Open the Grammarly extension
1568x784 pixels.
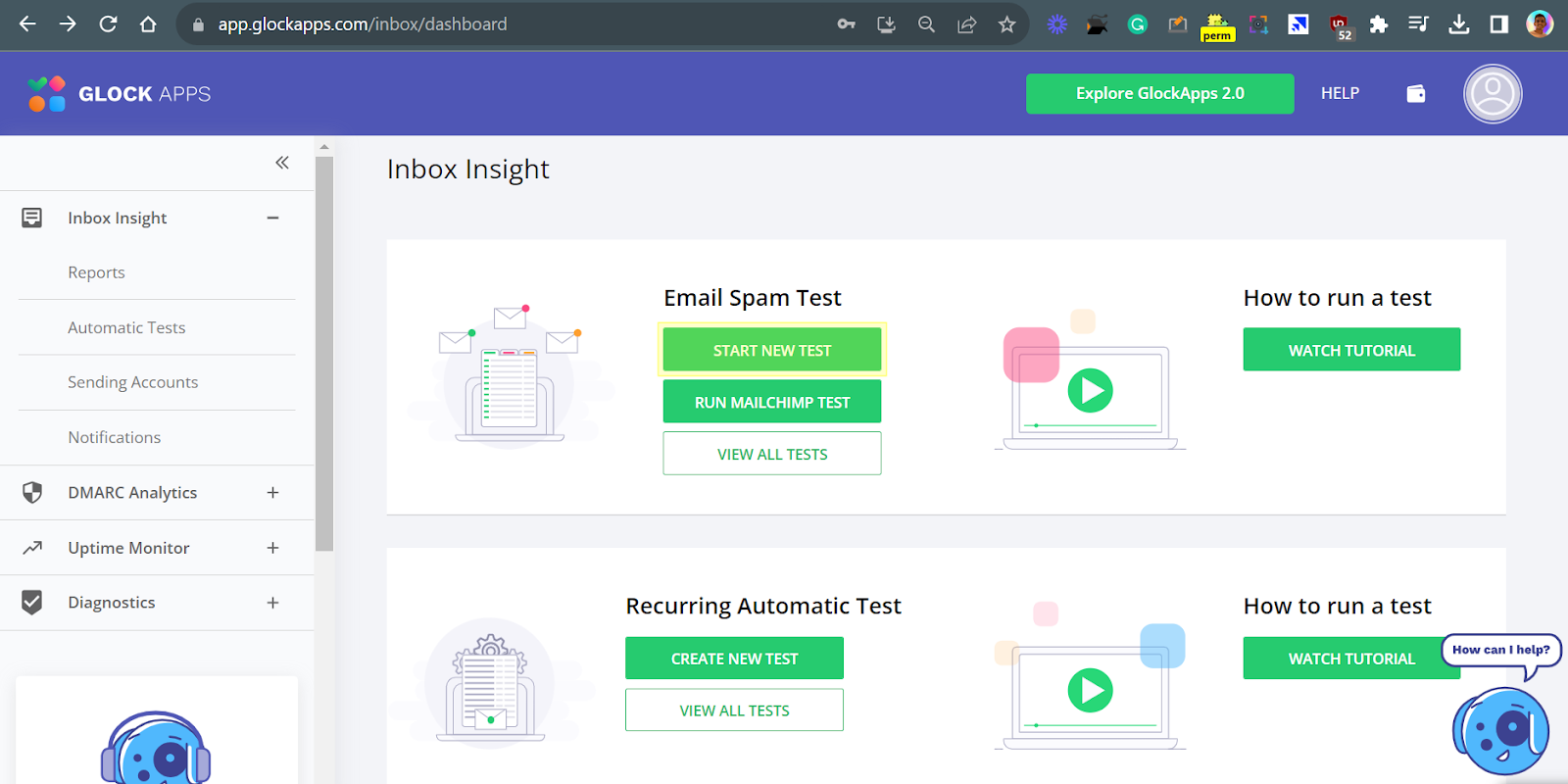point(1137,24)
